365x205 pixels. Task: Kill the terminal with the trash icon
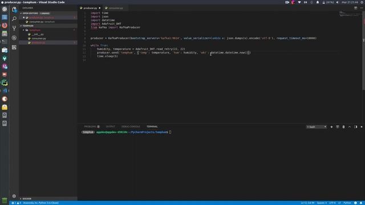click(x=343, y=127)
